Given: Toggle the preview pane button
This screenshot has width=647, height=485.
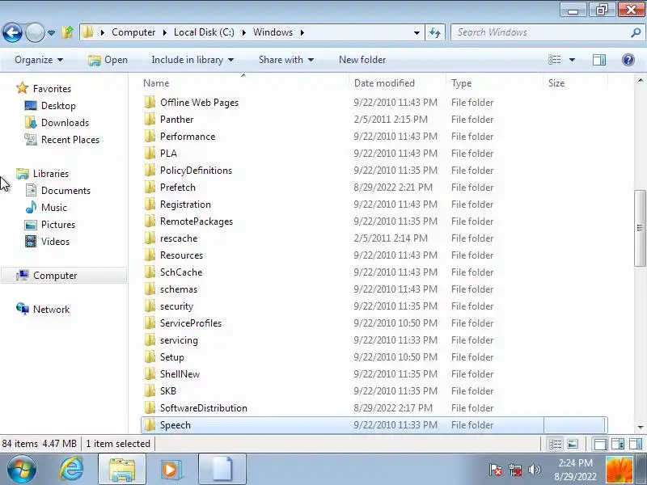Looking at the screenshot, I should 599,60.
